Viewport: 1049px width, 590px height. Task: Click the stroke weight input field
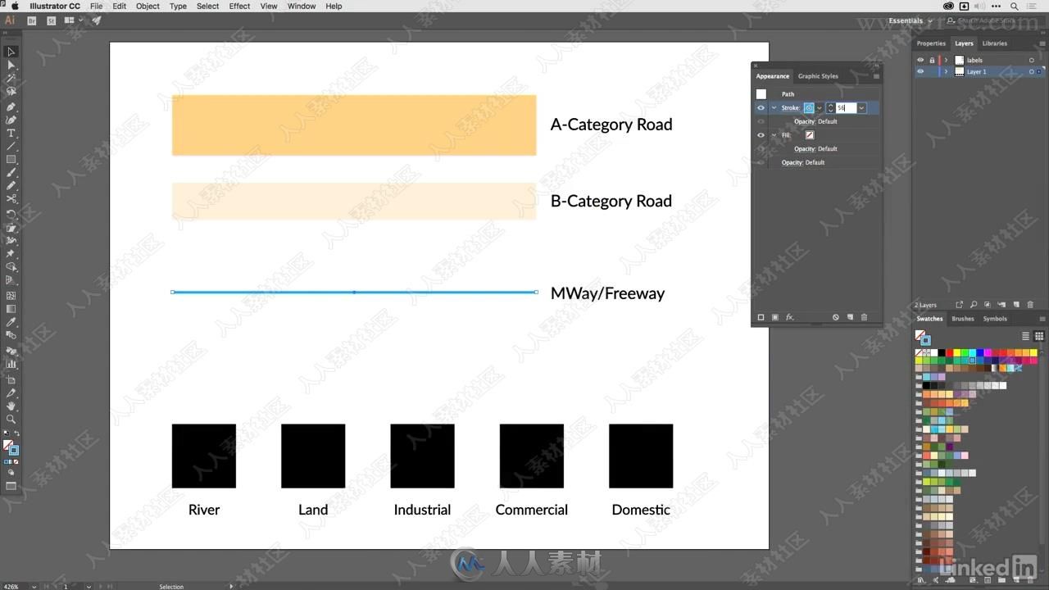tap(846, 108)
